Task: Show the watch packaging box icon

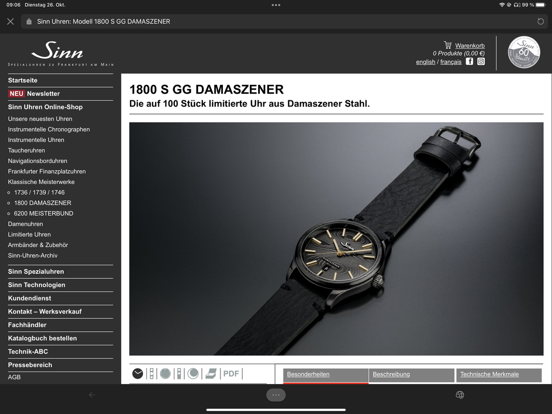Action: (x=211, y=374)
